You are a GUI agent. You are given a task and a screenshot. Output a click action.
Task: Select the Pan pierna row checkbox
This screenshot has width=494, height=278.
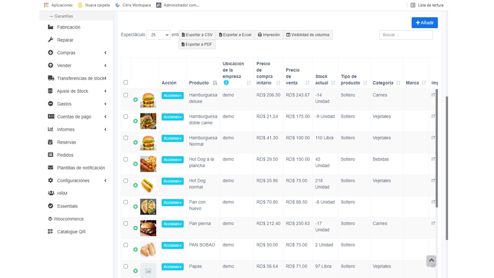point(125,224)
